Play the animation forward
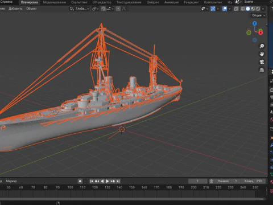The image size is (273, 205). 107,181
